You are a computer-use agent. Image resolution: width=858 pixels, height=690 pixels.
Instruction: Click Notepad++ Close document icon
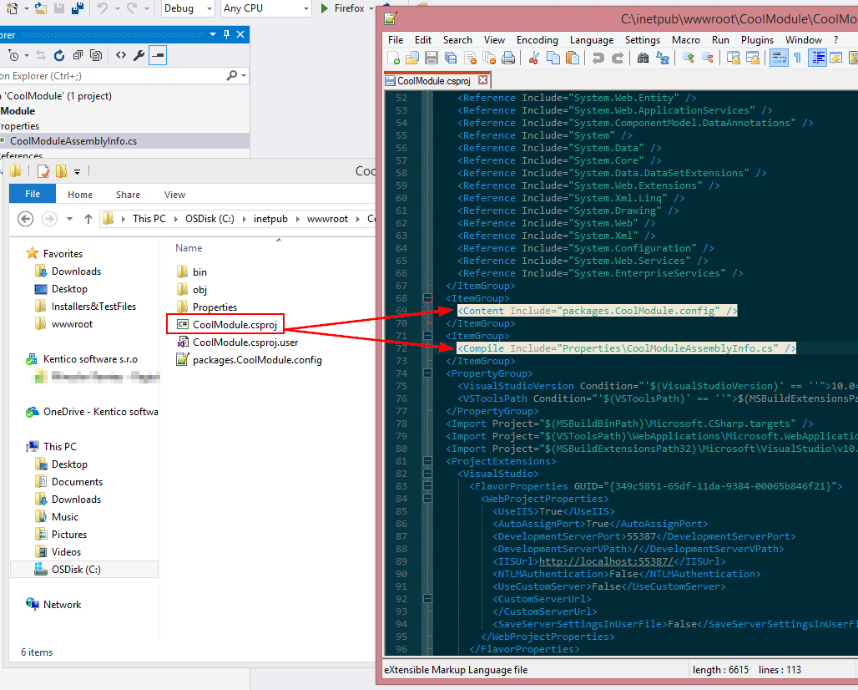(470, 58)
